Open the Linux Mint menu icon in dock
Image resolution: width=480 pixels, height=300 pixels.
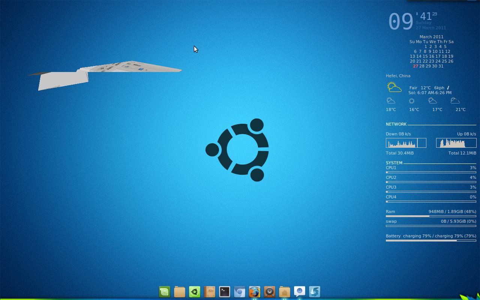(x=165, y=292)
